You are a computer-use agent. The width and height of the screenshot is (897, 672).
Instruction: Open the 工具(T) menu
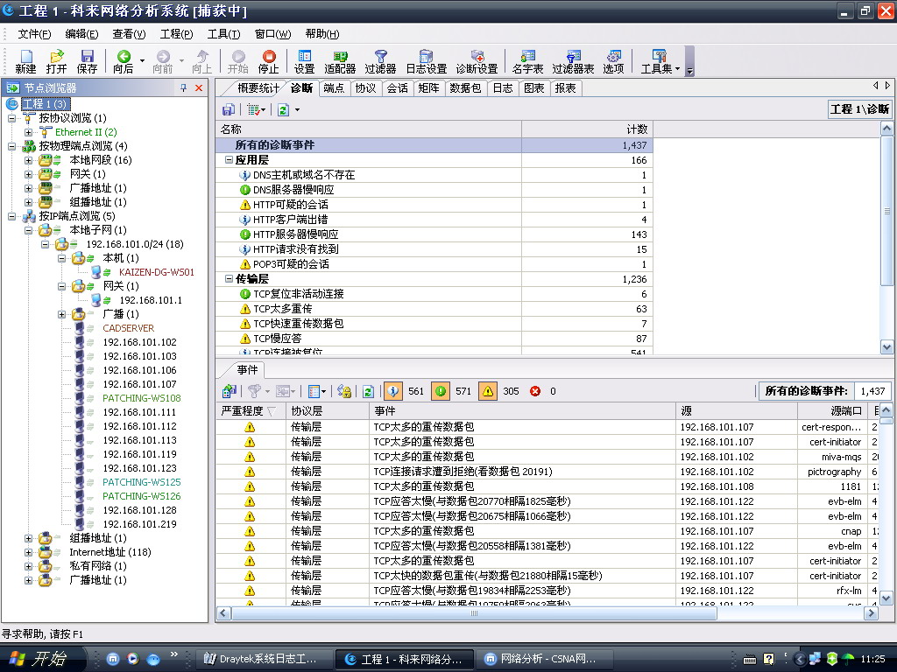(x=223, y=34)
